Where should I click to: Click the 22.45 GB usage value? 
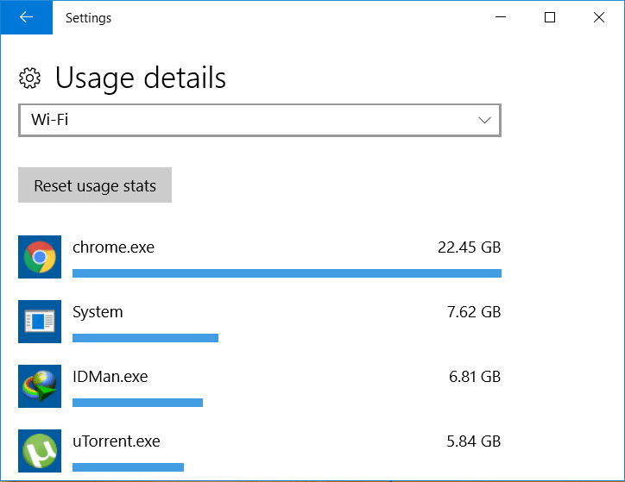click(x=469, y=247)
